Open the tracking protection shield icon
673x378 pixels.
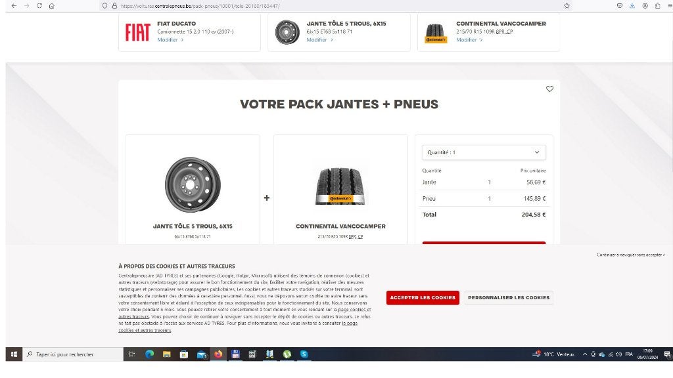[104, 6]
